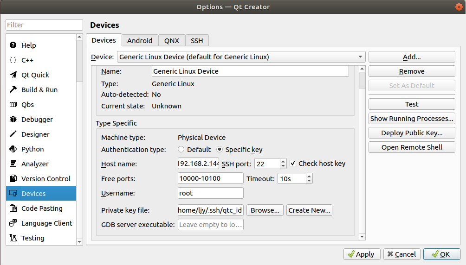Screen dimensions: 466x265
Task: Open the Help category icon
Action: (13, 45)
